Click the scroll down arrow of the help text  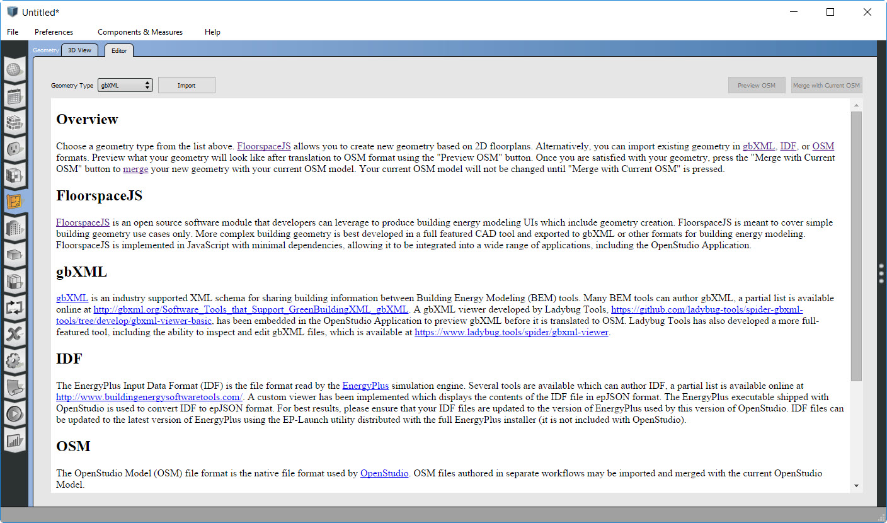[856, 486]
